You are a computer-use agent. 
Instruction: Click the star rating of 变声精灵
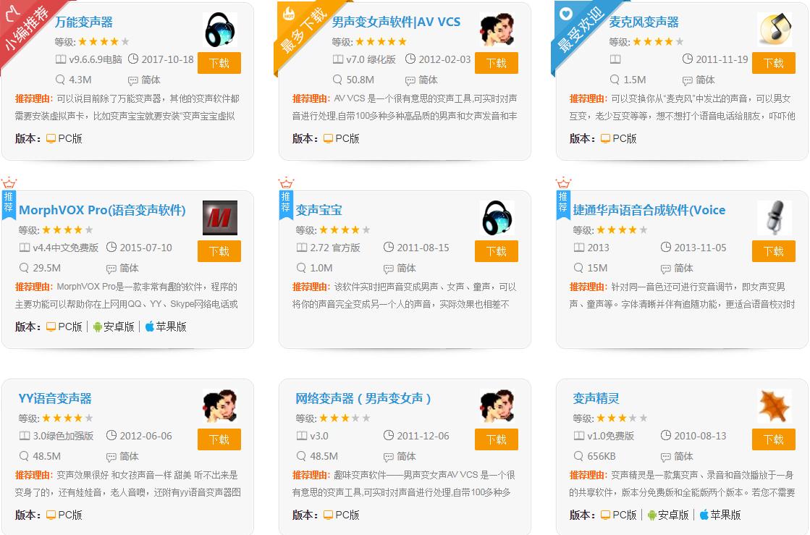pyautogui.click(x=622, y=418)
